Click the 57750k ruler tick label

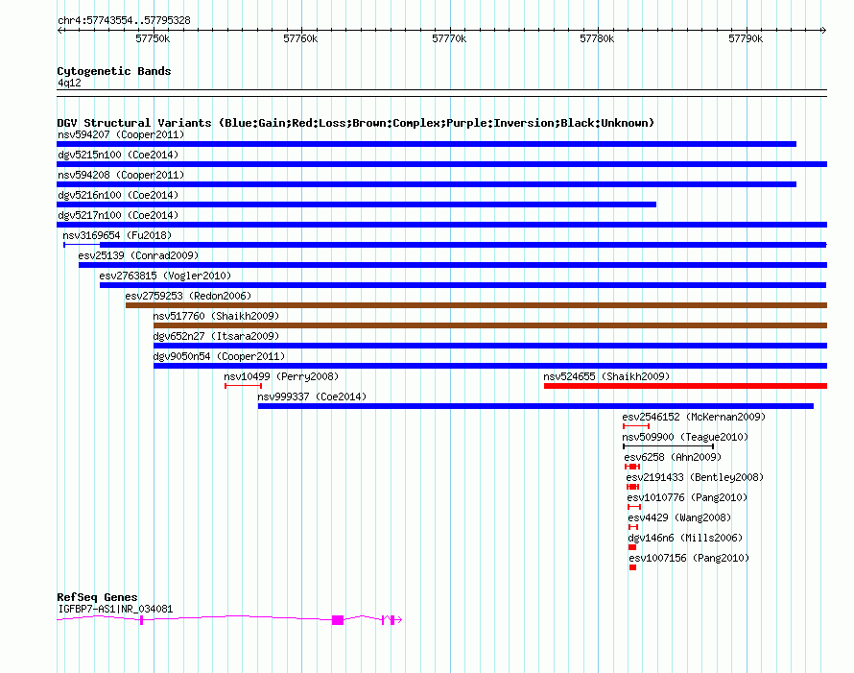click(153, 38)
